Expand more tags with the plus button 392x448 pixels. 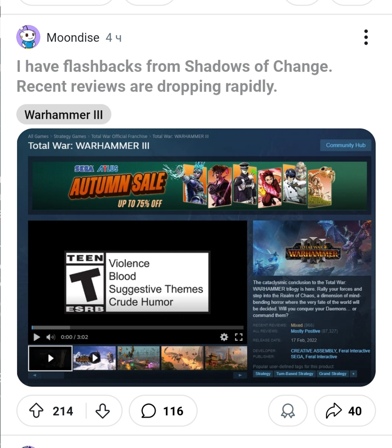click(x=353, y=374)
